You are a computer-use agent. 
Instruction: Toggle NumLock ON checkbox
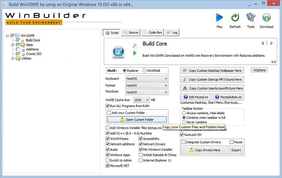182,135
